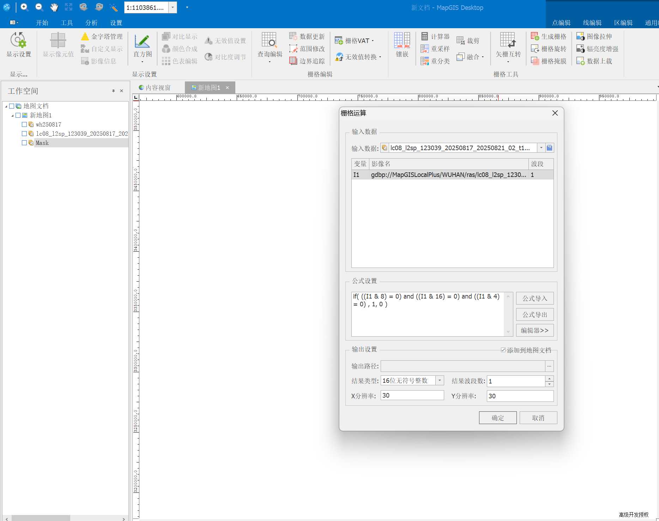Open the 镶嵌 mosaic tool
This screenshot has height=521, width=659.
402,45
